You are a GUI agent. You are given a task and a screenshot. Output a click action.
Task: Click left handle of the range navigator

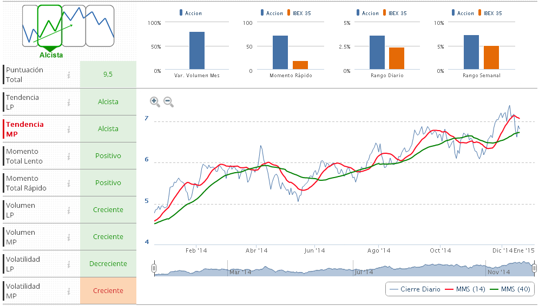(154, 268)
